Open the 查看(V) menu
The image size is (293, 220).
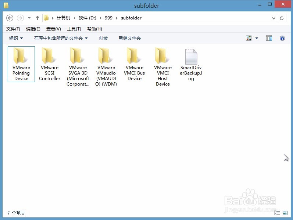(x=53, y=29)
